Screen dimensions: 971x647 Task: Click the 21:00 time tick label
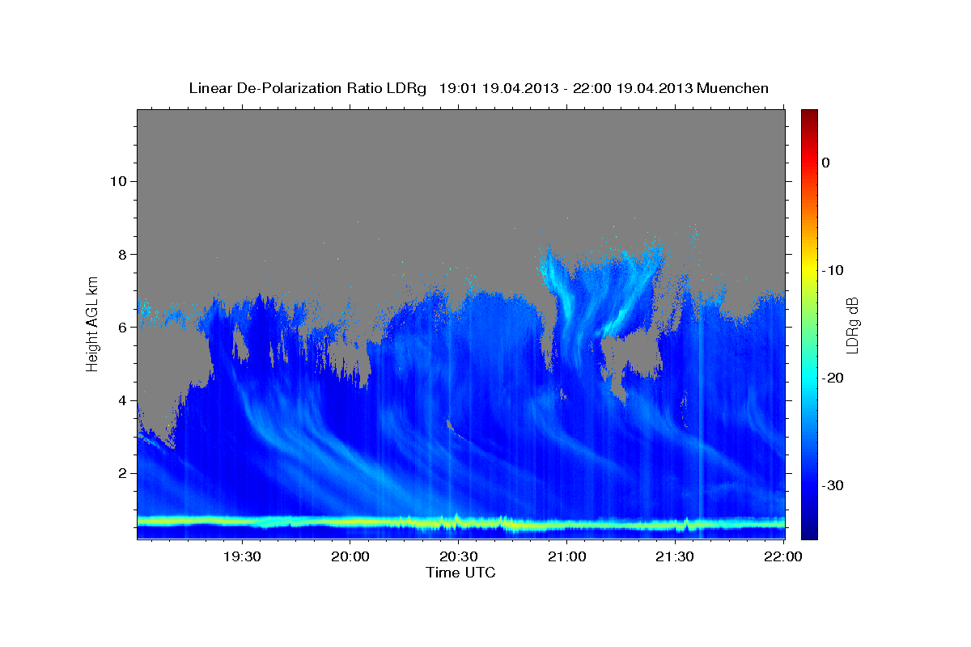tap(566, 556)
